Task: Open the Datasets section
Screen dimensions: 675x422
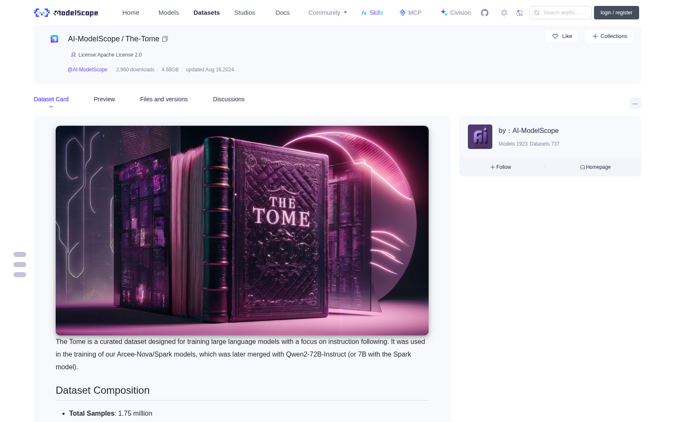Action: coord(207,13)
